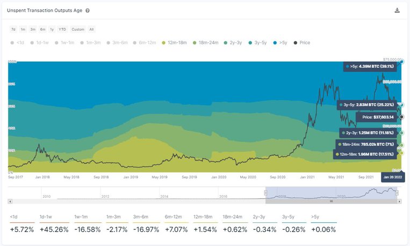Select the All time range button
The image size is (410, 246).
click(91, 29)
